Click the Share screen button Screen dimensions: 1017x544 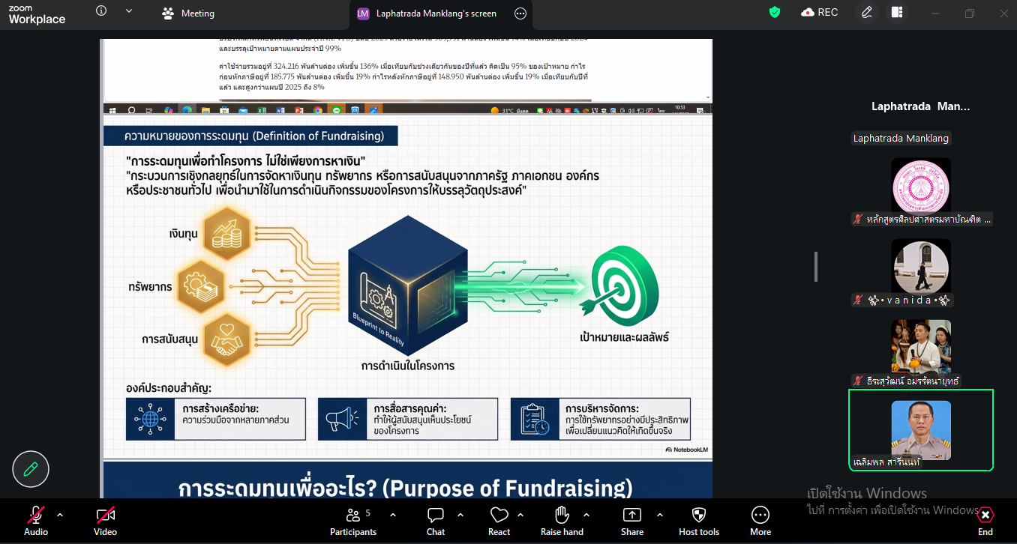point(632,521)
